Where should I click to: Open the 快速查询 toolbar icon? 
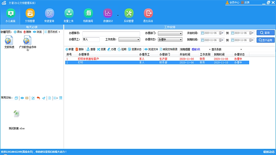49,15
